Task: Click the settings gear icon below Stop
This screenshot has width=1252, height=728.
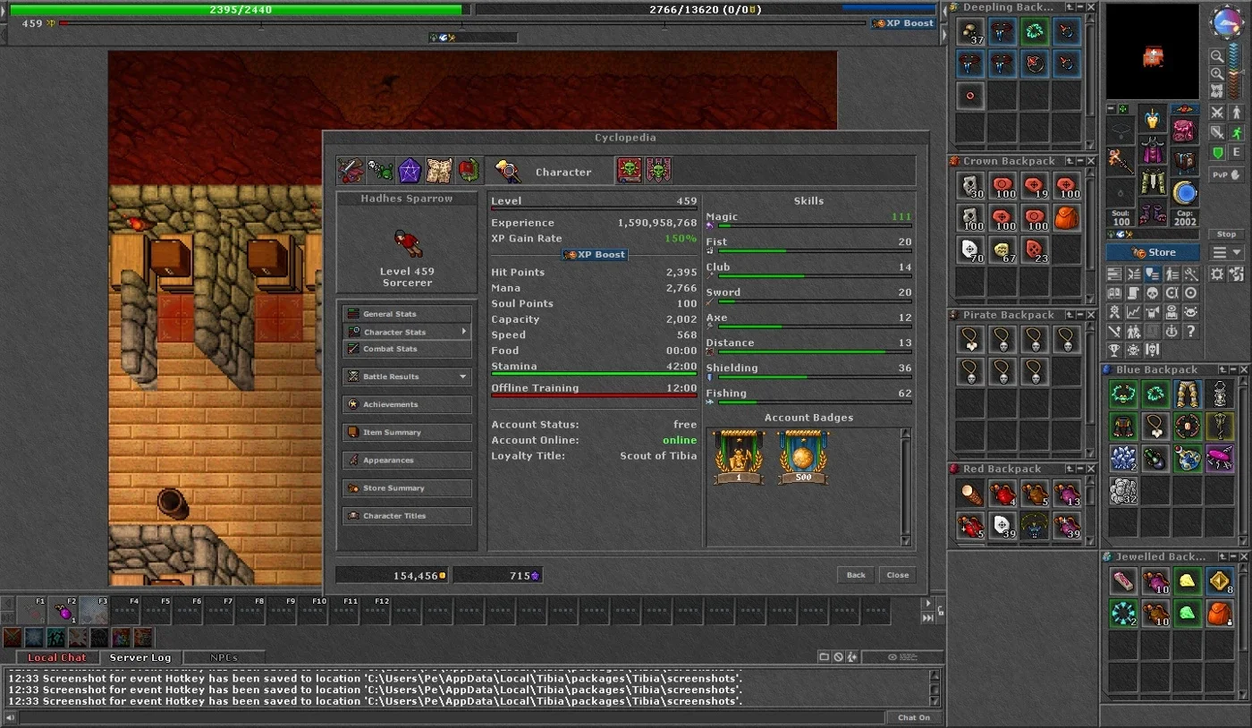Action: pos(1217,275)
